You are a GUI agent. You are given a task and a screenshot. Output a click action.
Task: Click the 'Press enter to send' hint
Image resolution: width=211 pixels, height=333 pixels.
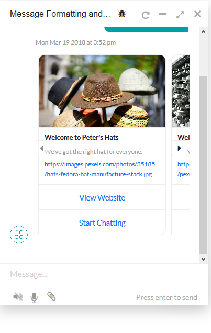166,297
